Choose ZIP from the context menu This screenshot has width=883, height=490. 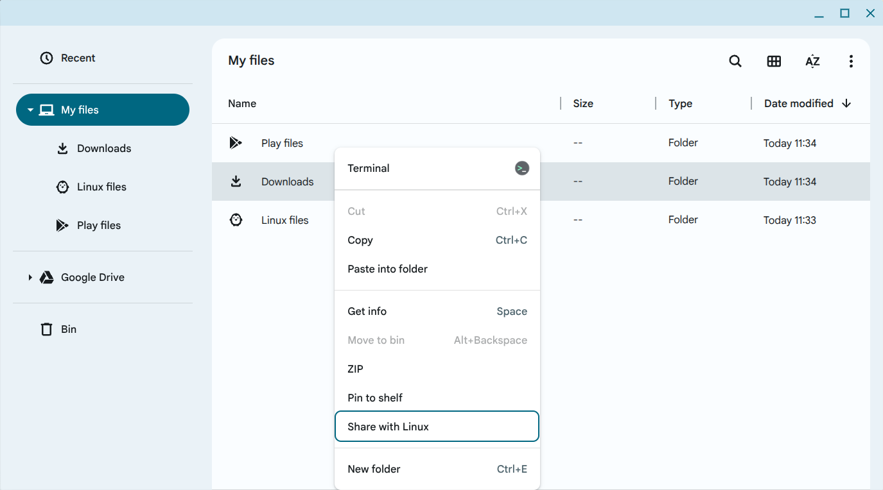(355, 369)
